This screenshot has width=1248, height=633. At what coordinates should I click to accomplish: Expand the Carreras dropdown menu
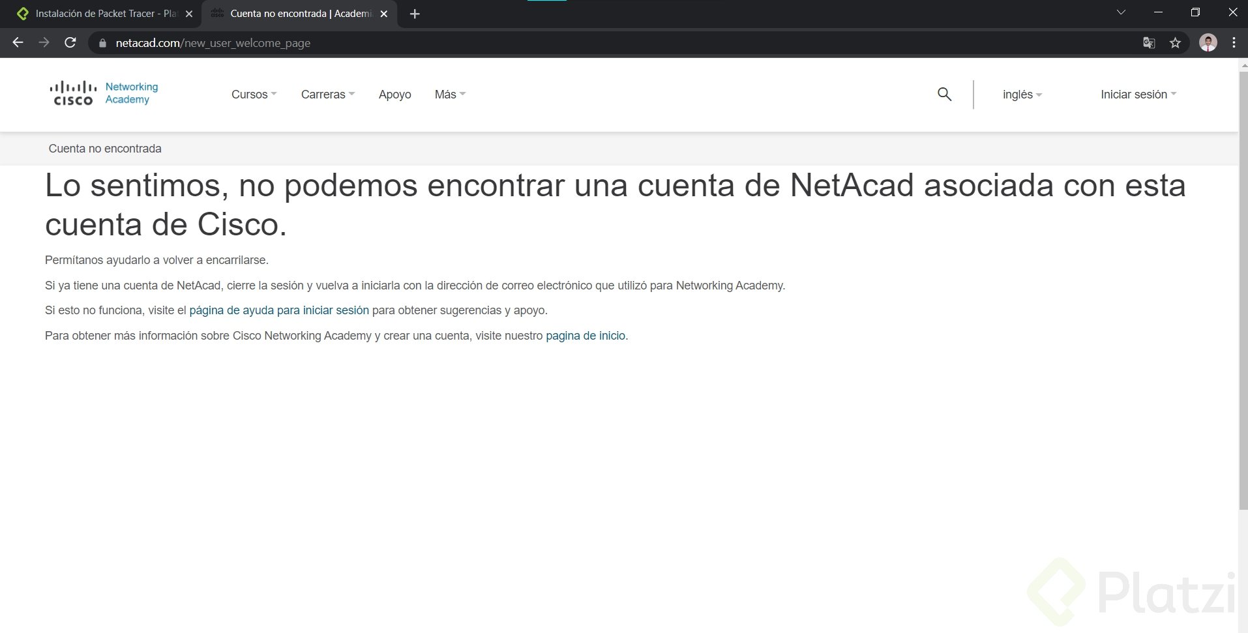coord(328,95)
